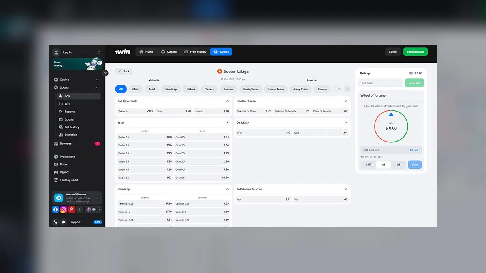Click the green Registration button
Image resolution: width=486 pixels, height=273 pixels.
[x=416, y=52]
